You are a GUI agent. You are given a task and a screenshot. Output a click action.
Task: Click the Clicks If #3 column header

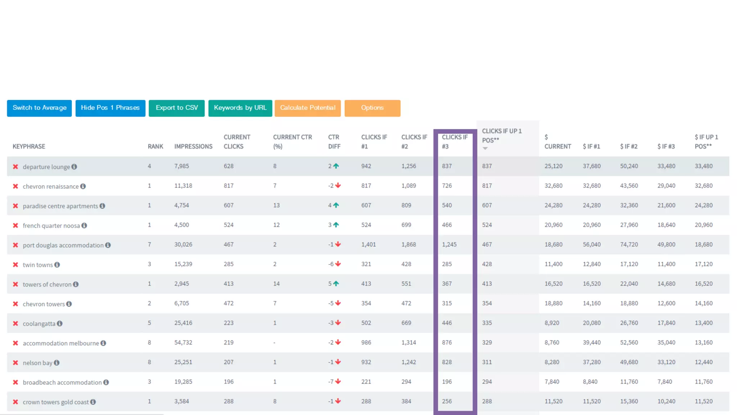(x=455, y=142)
